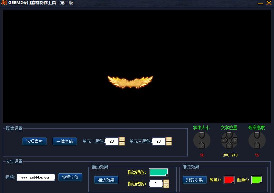Decrease the 单元二颜色 value with spinner
This screenshot has width=274, height=193.
[122, 143]
